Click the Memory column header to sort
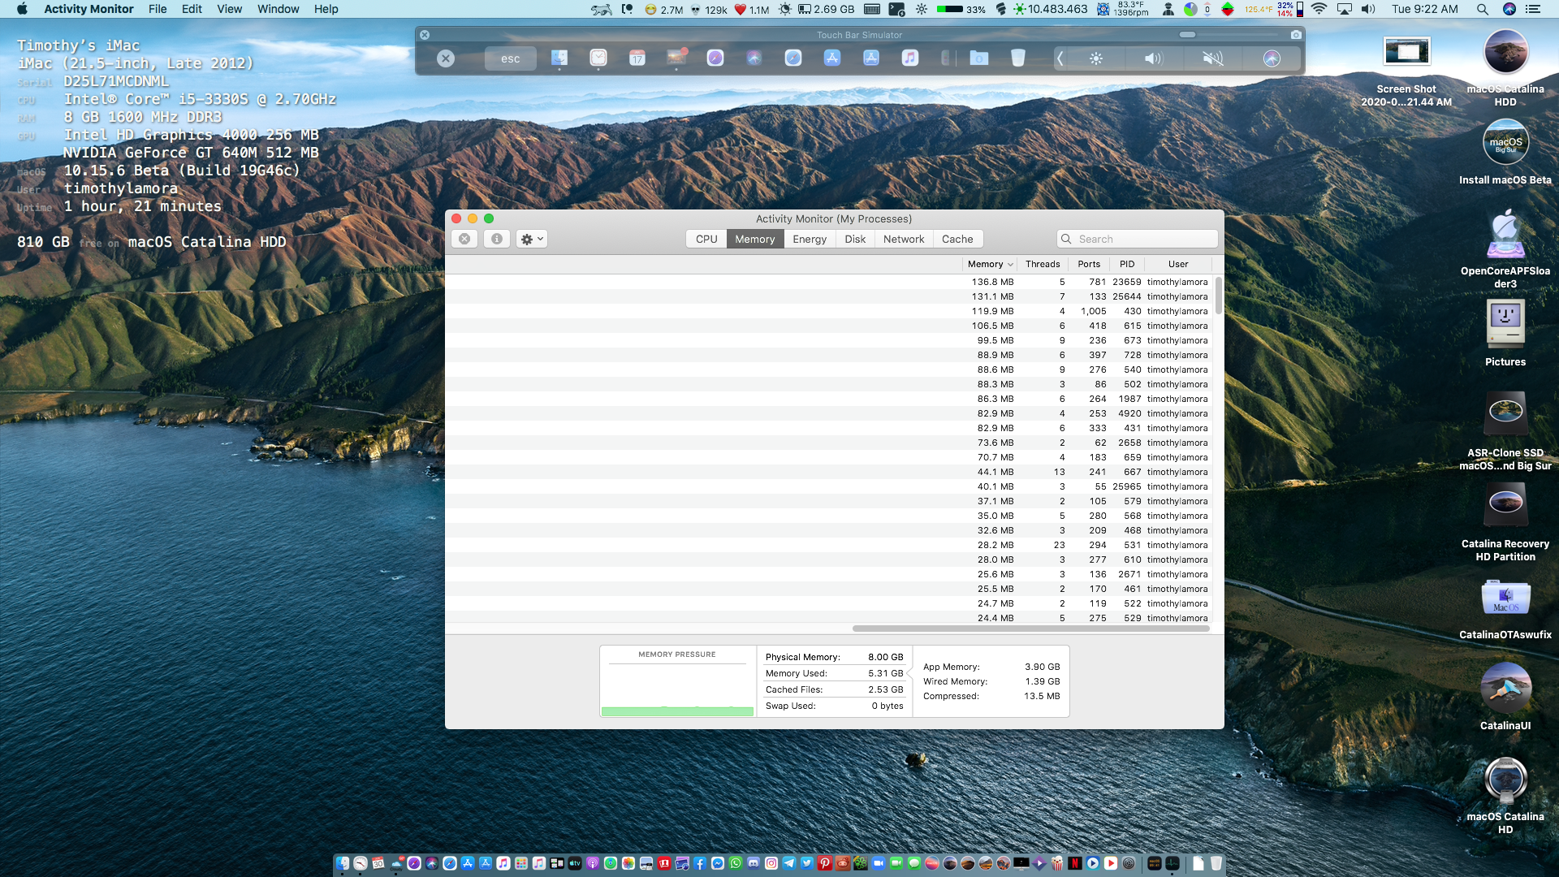1559x877 pixels. pos(984,263)
